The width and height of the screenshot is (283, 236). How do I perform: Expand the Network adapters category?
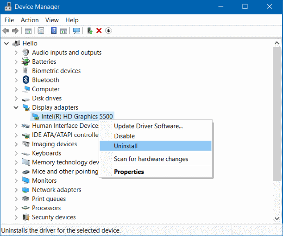click(x=16, y=190)
